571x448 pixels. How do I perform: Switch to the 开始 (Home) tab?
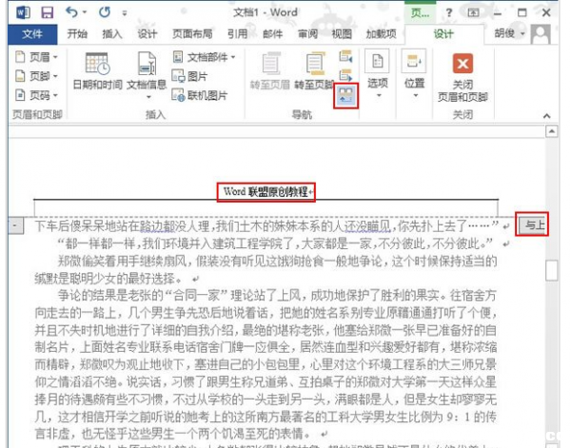[77, 34]
